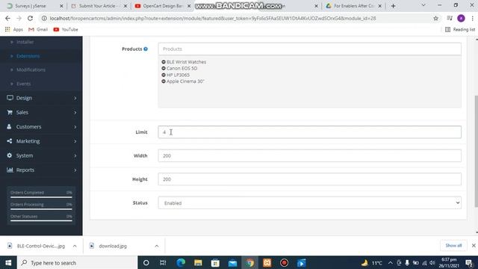Click the Windows taskbar search box
Screen dimensions: 478x269
click(x=77, y=262)
